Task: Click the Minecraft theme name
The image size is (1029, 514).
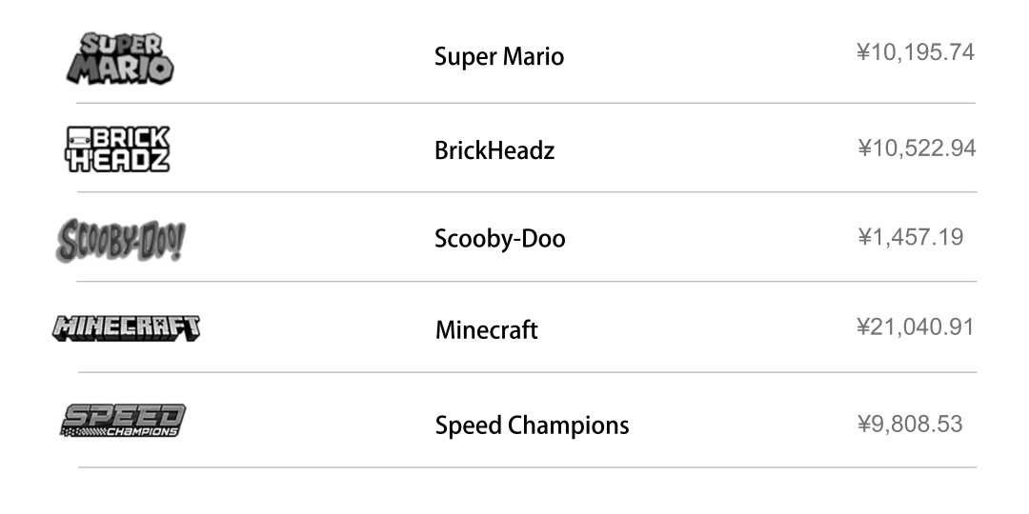Action: tap(486, 329)
